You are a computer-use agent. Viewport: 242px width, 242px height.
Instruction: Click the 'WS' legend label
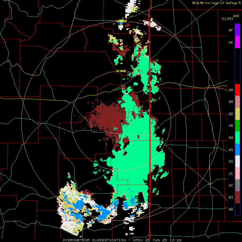(231, 150)
